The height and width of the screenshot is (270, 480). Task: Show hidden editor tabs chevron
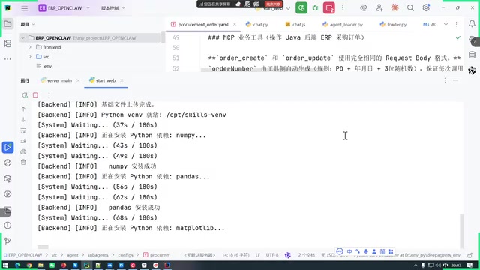click(x=445, y=24)
